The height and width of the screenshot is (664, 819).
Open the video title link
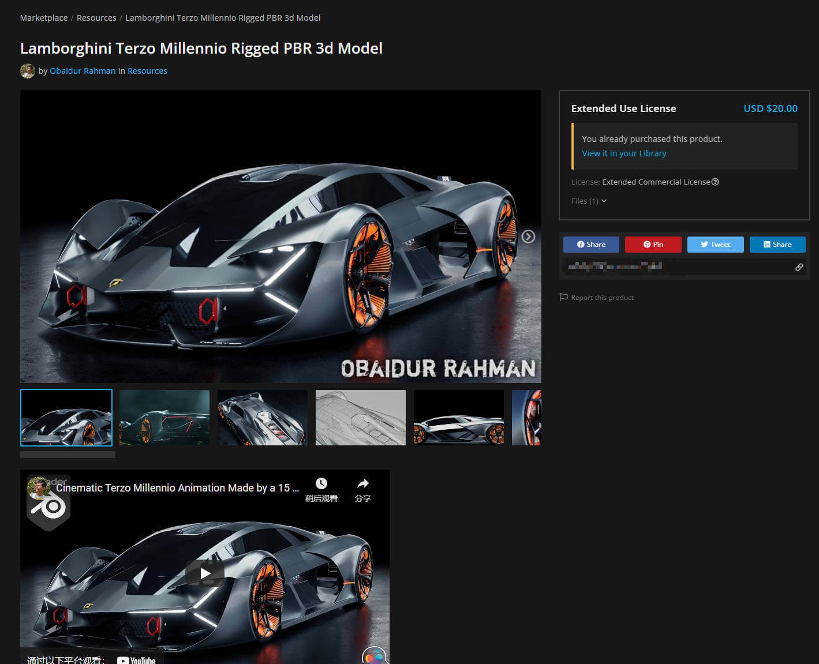tap(177, 488)
